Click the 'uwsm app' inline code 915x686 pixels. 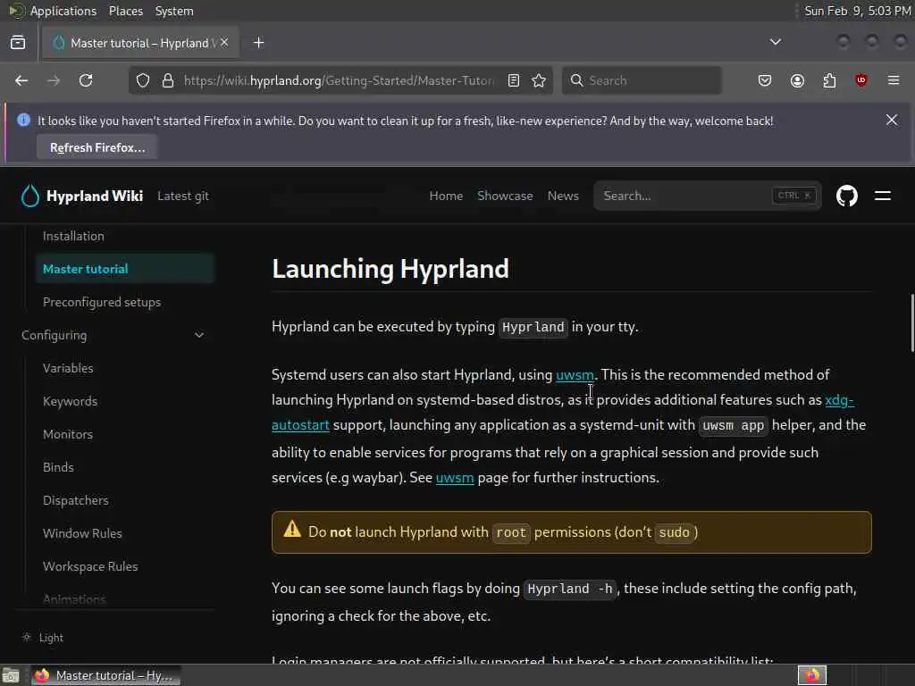734,426
